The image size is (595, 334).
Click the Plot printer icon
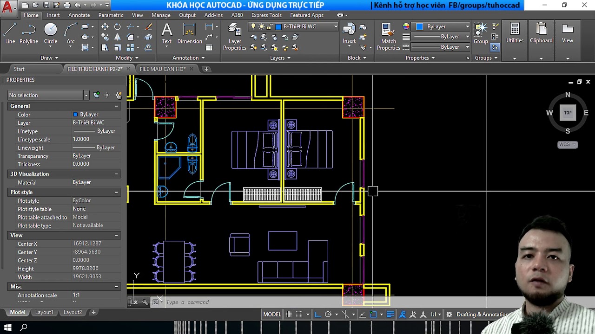[67, 5]
